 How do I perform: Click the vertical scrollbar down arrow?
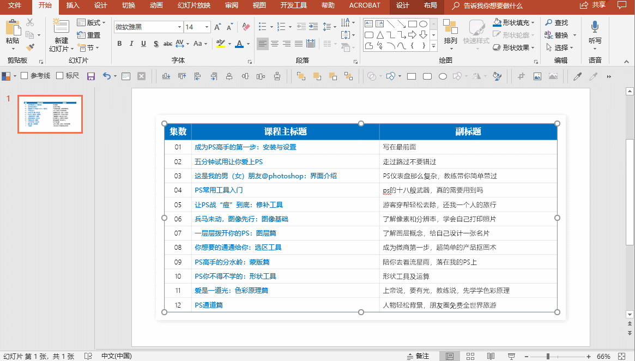click(630, 315)
